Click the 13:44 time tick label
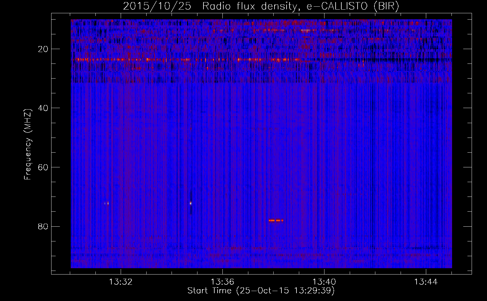Image resolution: width=487 pixels, height=301 pixels. pos(426,282)
